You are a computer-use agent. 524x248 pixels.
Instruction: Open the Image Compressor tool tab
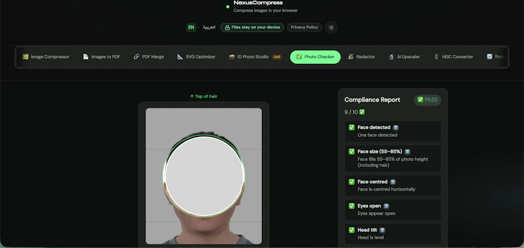pos(46,57)
